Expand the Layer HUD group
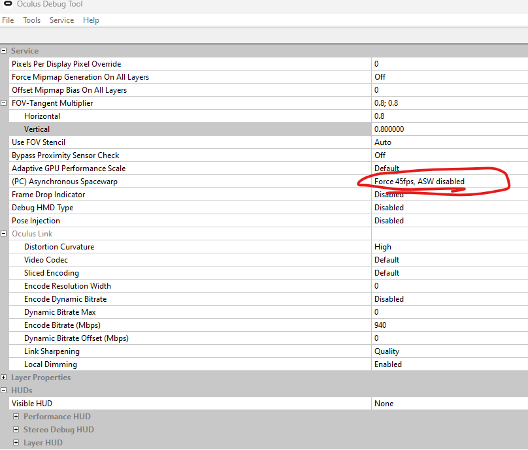The image size is (528, 450). pyautogui.click(x=16, y=443)
